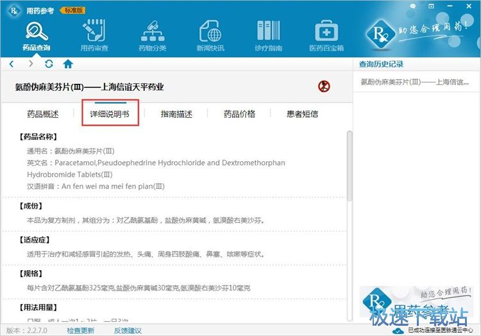Open the window options button in title bar

432,6
